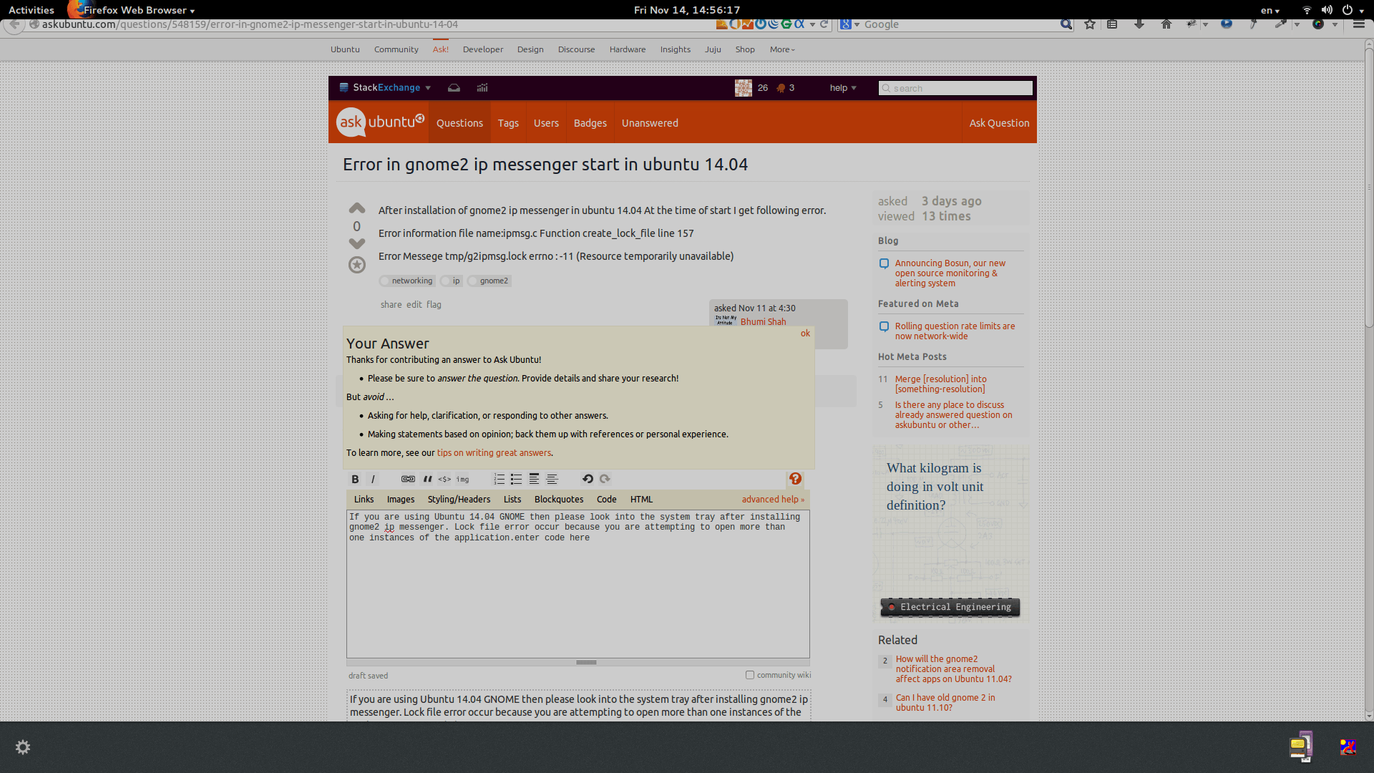The height and width of the screenshot is (773, 1374).
Task: Click the Stack Exchange dropdown
Action: [386, 87]
